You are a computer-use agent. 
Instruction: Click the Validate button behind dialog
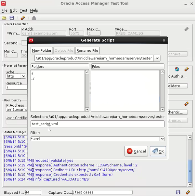177,86
